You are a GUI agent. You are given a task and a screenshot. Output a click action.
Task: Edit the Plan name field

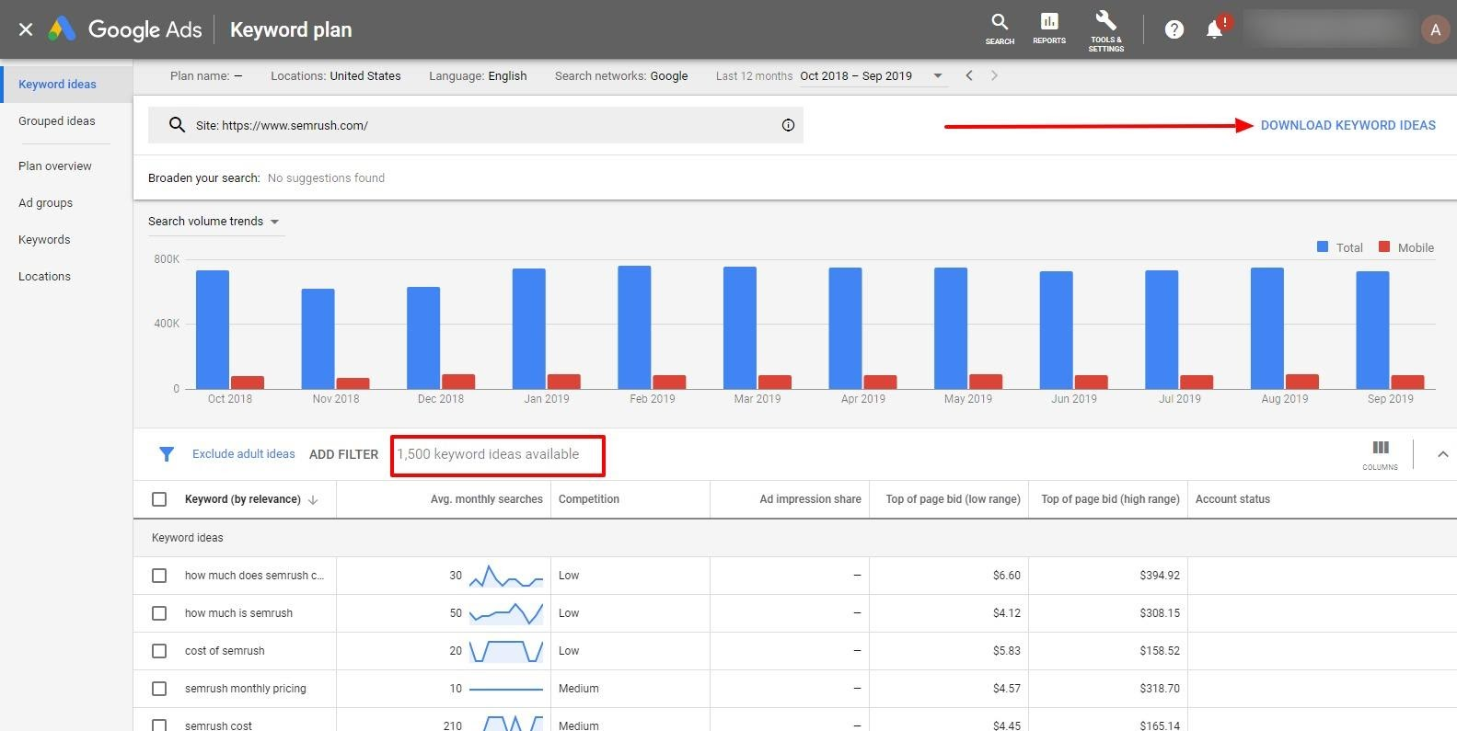pos(206,75)
